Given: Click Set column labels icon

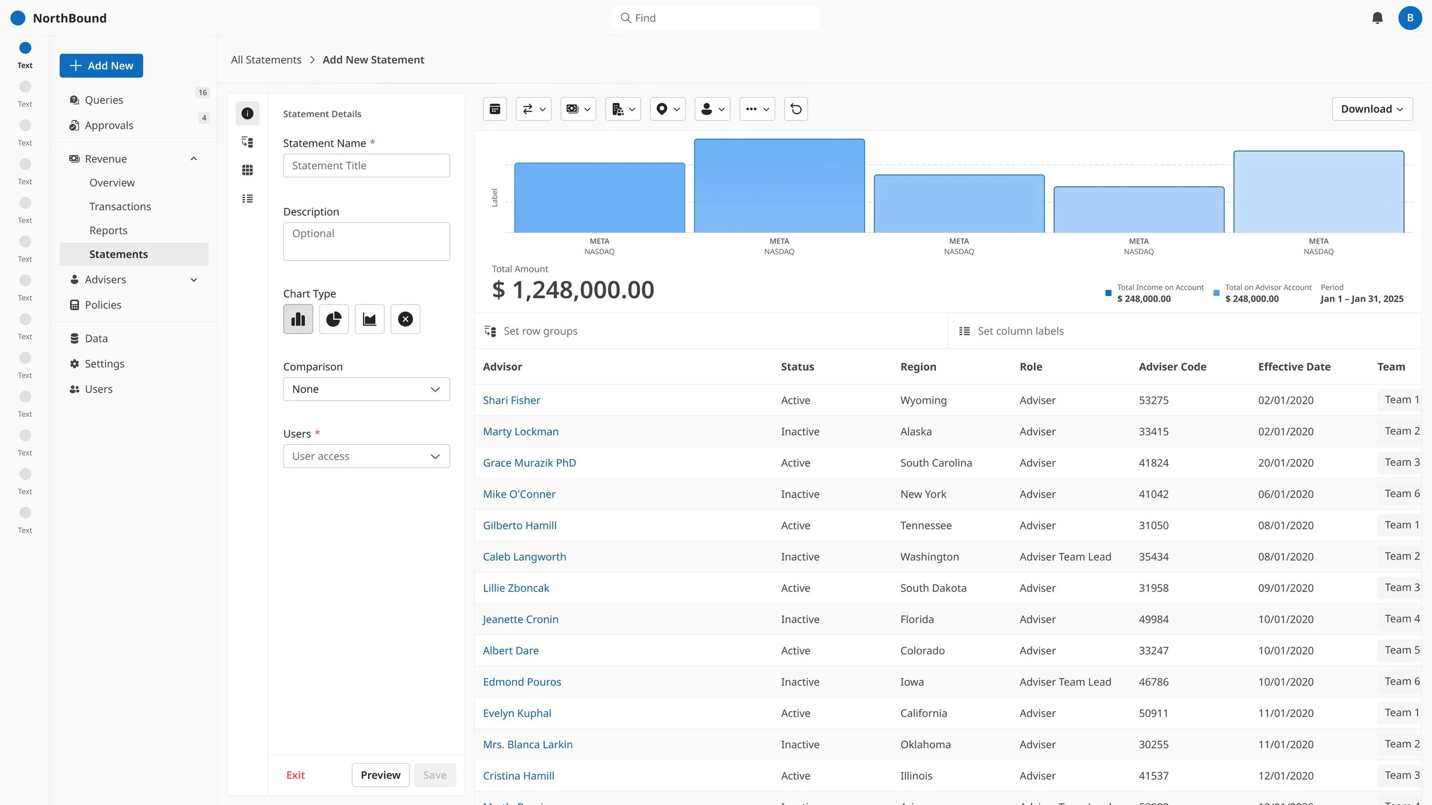Looking at the screenshot, I should [964, 331].
